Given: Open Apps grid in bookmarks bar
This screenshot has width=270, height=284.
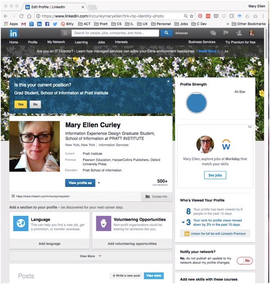Looking at the screenshot, I should tap(11, 24).
